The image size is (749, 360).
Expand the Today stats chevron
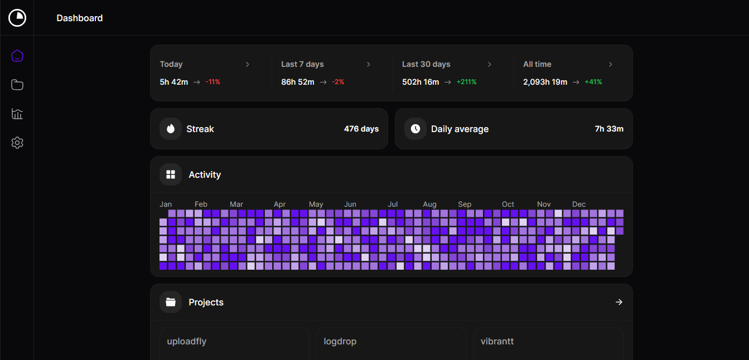248,64
